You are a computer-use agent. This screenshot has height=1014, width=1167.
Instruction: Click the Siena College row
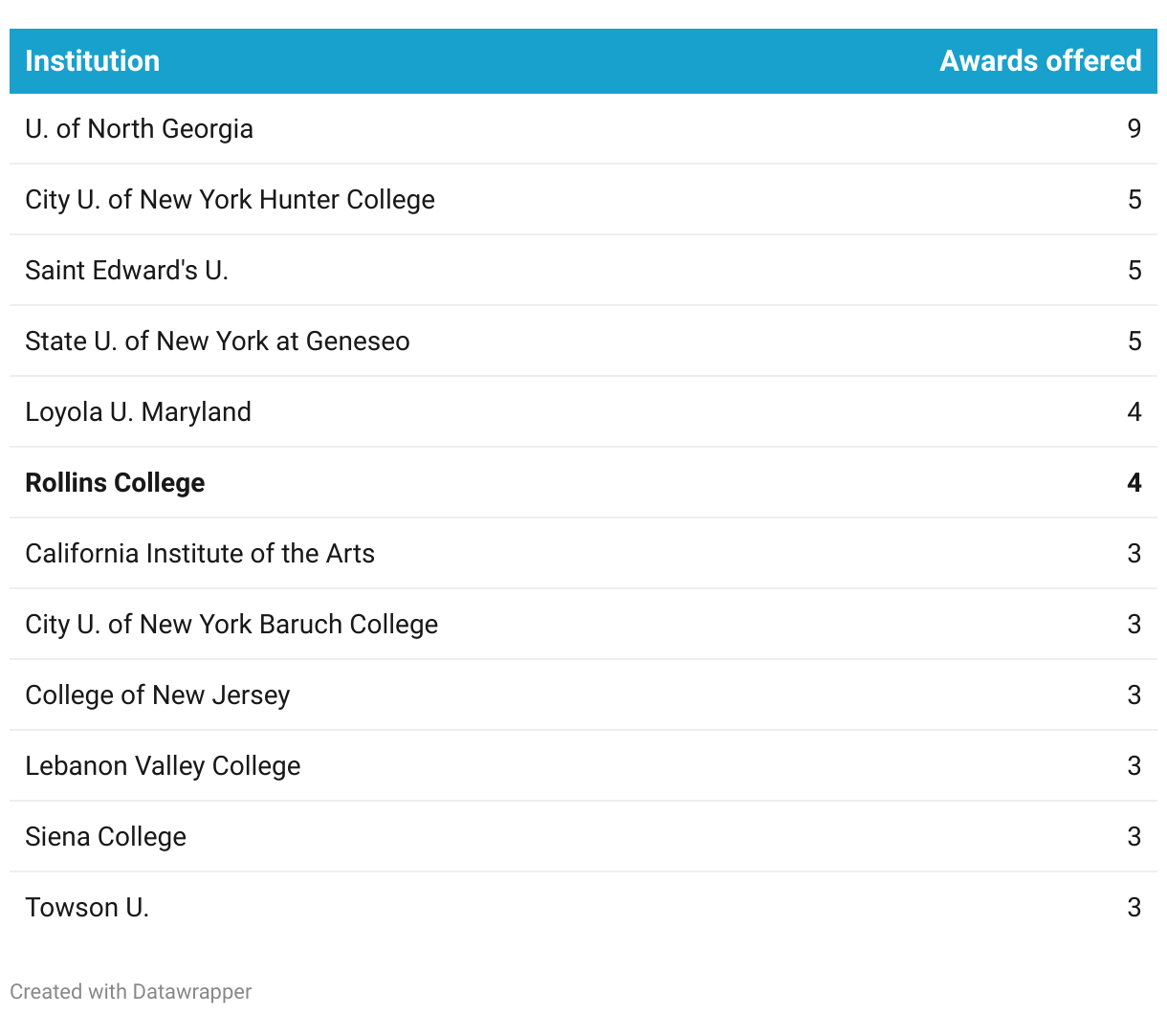coord(106,837)
